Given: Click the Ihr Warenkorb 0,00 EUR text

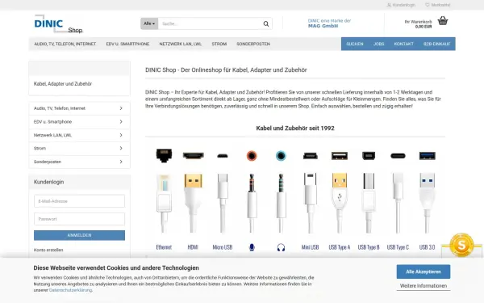Looking at the screenshot, I should (x=418, y=24).
